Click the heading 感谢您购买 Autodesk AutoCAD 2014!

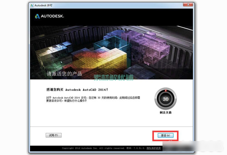coord(77,90)
